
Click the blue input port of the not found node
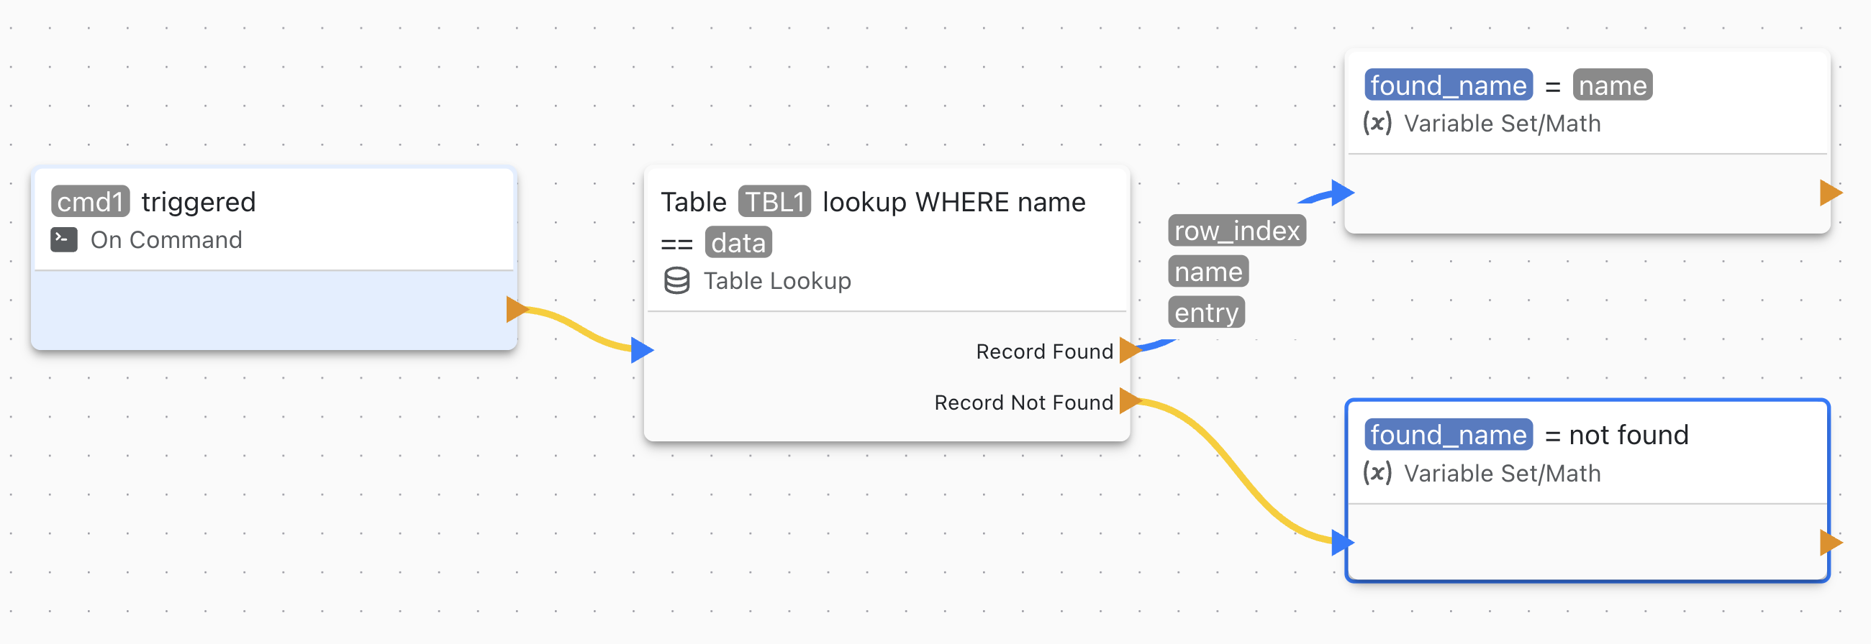pos(1343,543)
